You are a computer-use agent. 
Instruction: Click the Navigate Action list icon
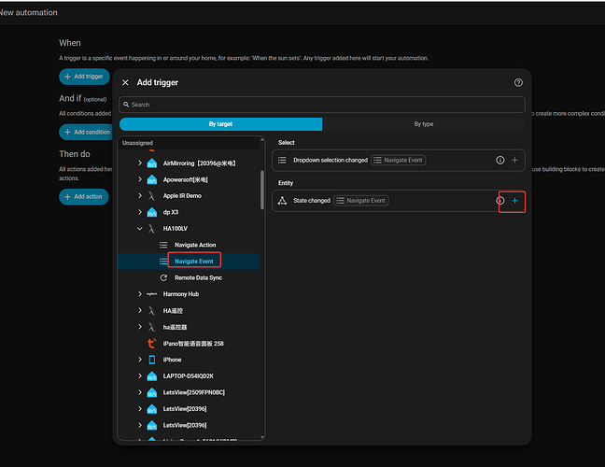pyautogui.click(x=163, y=245)
